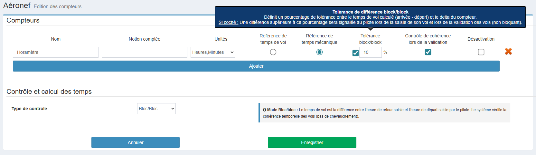
Task: Choose the Référence de temps mécanique radio
Action: click(319, 52)
